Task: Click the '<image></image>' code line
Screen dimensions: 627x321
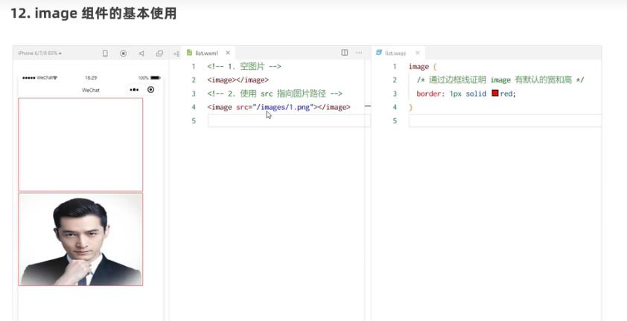Action: pyautogui.click(x=238, y=80)
